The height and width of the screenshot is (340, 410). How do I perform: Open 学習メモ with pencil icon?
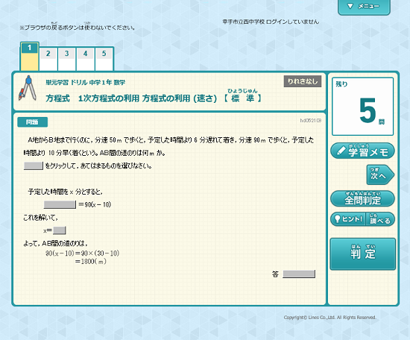pos(362,151)
